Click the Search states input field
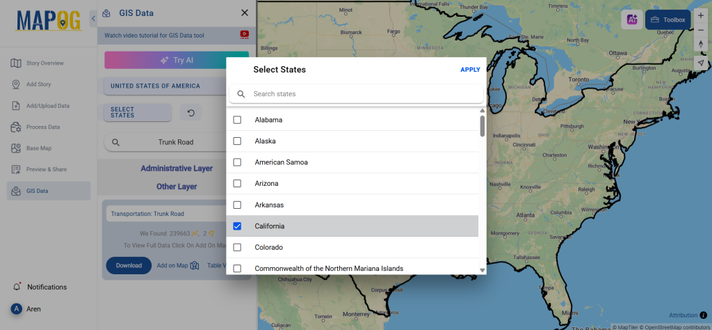712x330 pixels. (x=362, y=94)
